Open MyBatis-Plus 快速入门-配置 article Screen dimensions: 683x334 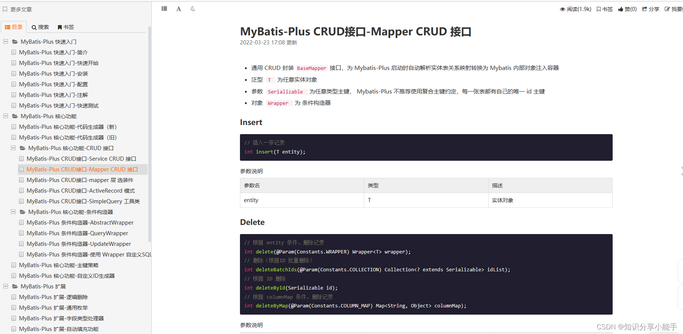tap(53, 84)
